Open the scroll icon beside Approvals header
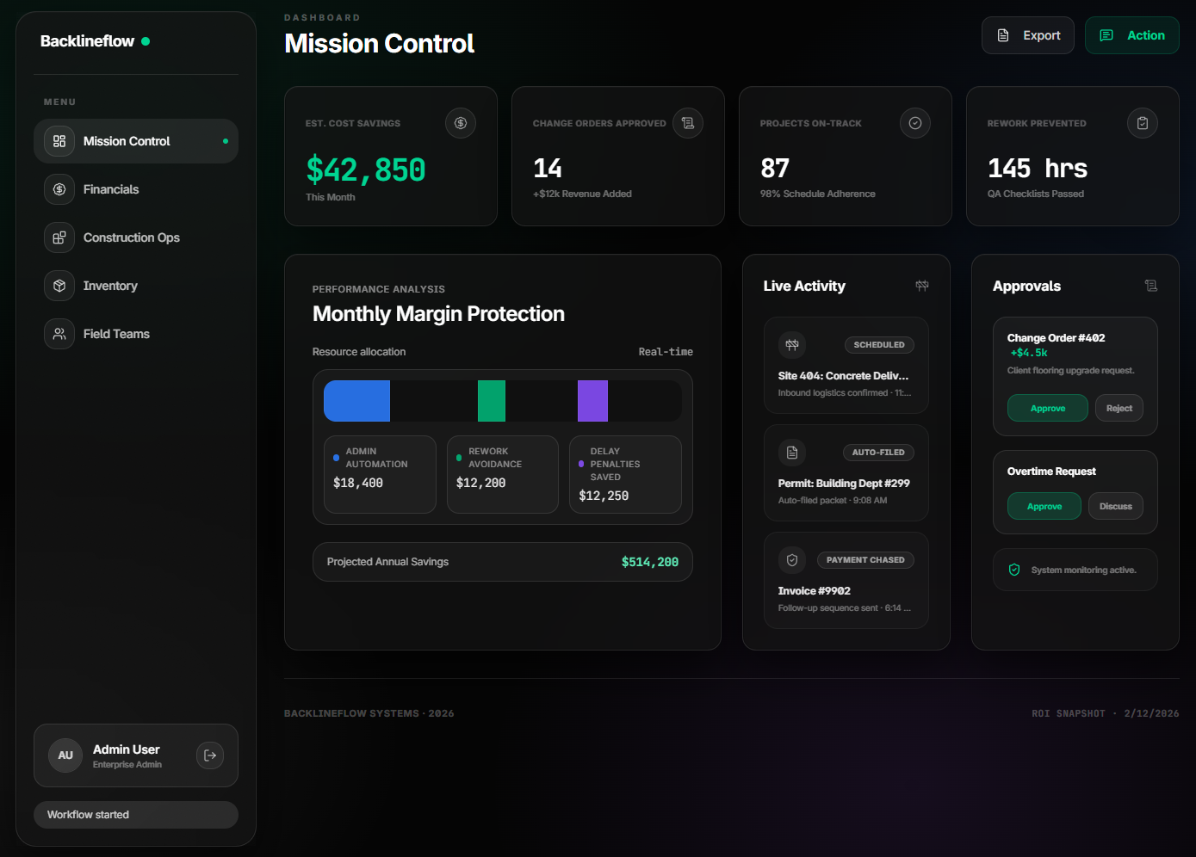The height and width of the screenshot is (857, 1196). (1151, 285)
